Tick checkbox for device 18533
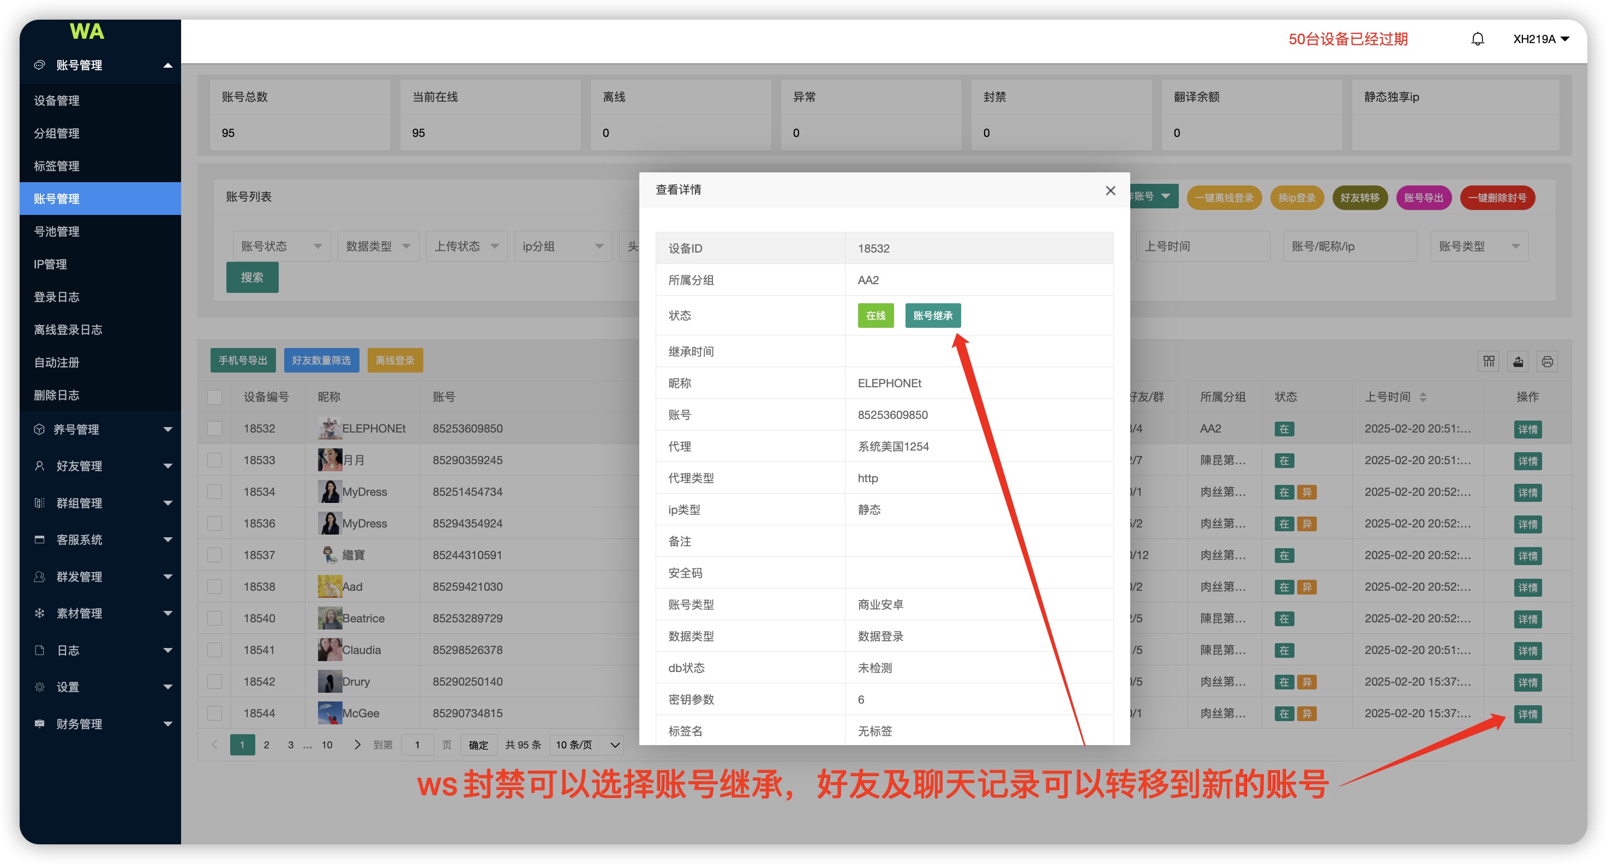Viewport: 1607px width, 864px height. click(x=214, y=460)
